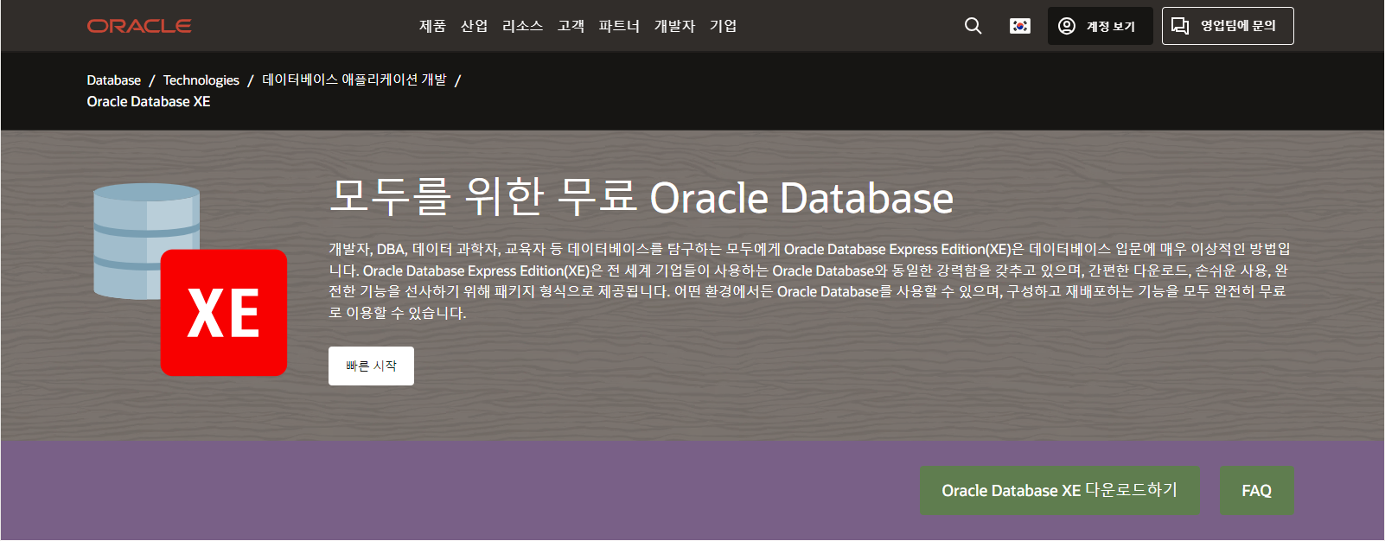The height and width of the screenshot is (541, 1385).
Task: Click the 모두를 위한 무료 Oracle Database heading
Action: (641, 197)
